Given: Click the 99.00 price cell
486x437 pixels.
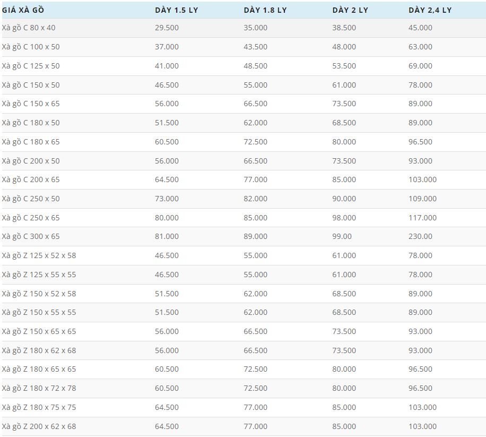Looking at the screenshot, I should (342, 236).
